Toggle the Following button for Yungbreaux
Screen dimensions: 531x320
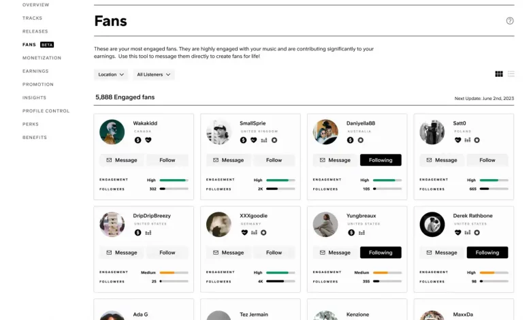[381, 253]
